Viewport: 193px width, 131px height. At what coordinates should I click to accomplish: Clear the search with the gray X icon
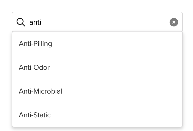[174, 22]
